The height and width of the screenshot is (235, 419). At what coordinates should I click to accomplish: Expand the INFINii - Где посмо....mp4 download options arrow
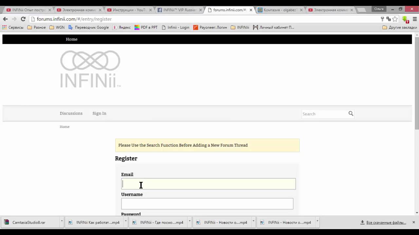click(189, 222)
